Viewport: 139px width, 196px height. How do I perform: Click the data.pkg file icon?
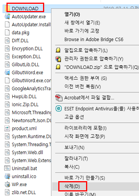pyautogui.click(x=7, y=33)
